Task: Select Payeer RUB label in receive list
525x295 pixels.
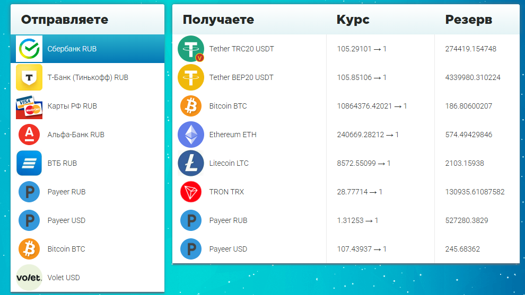Action: [x=228, y=220]
